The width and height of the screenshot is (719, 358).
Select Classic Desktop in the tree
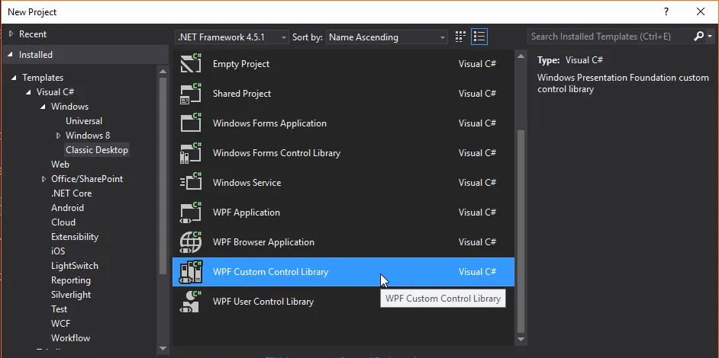(x=97, y=150)
